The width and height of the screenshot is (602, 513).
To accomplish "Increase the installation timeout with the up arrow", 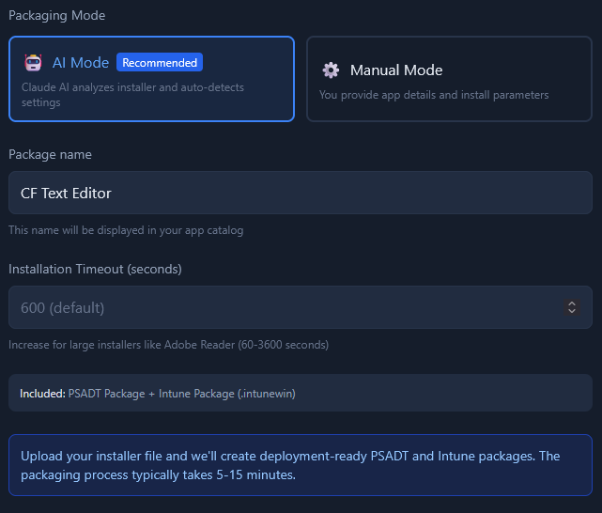I will (572, 303).
